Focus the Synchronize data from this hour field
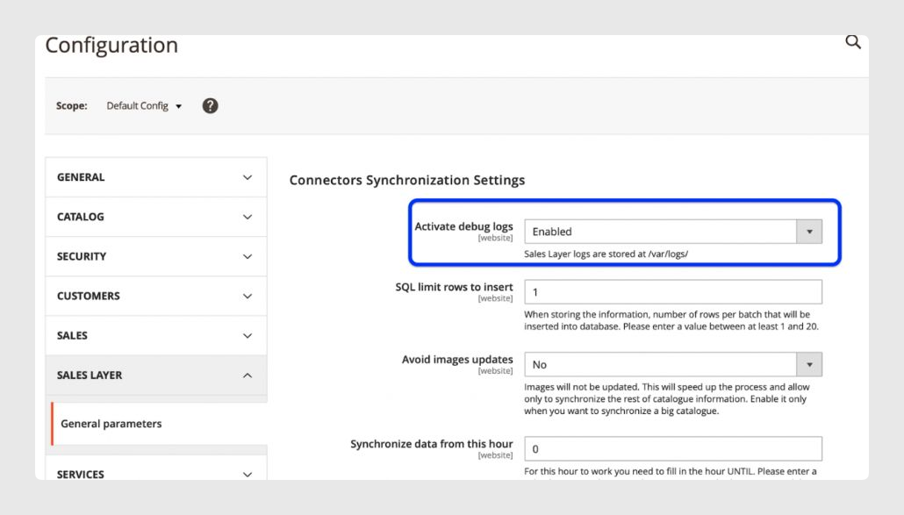904x515 pixels. click(673, 448)
